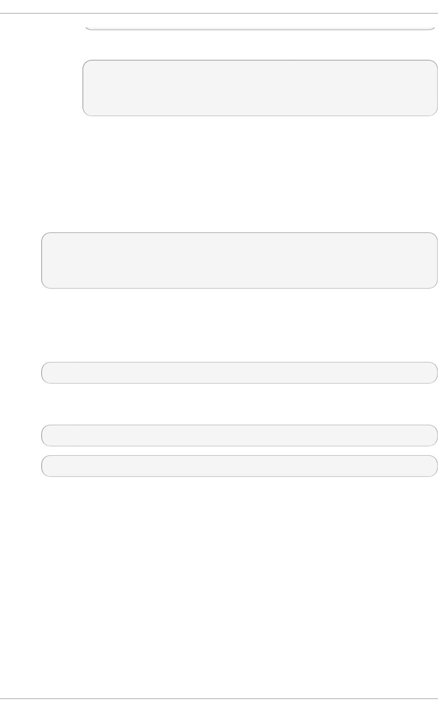
Task: Click the indented large gray box
Action: [260, 88]
